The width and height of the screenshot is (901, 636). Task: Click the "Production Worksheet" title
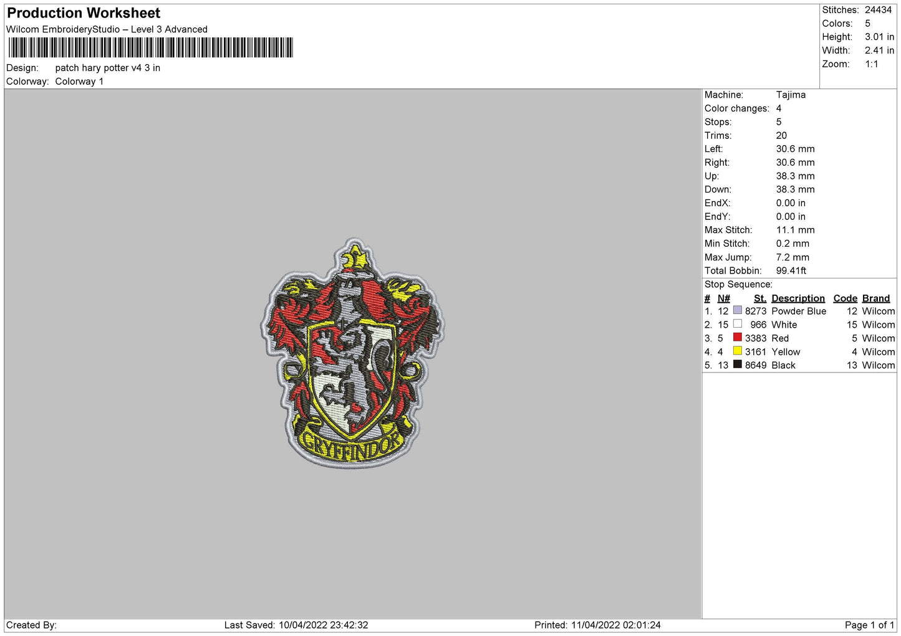pos(84,13)
